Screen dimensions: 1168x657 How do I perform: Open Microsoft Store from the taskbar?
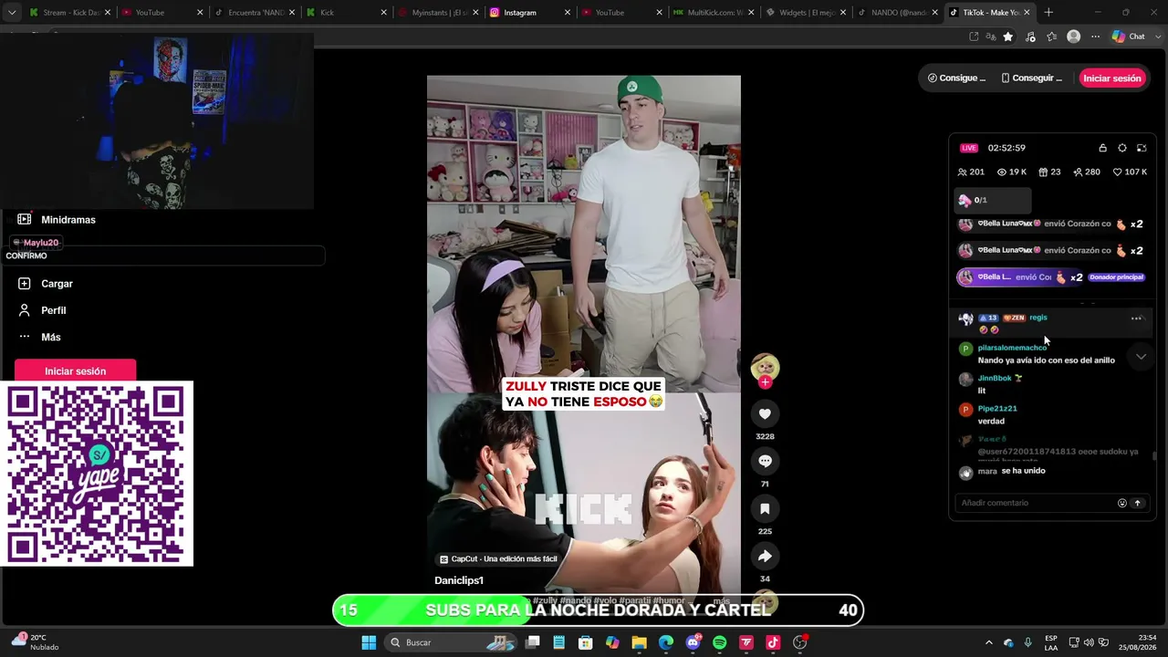tap(586, 642)
